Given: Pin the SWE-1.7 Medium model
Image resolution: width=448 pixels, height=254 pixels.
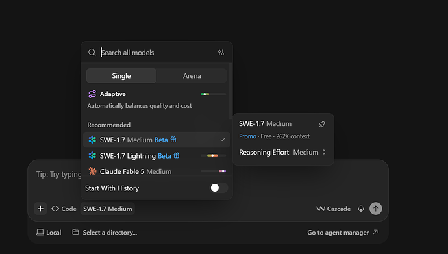Looking at the screenshot, I should pos(322,124).
